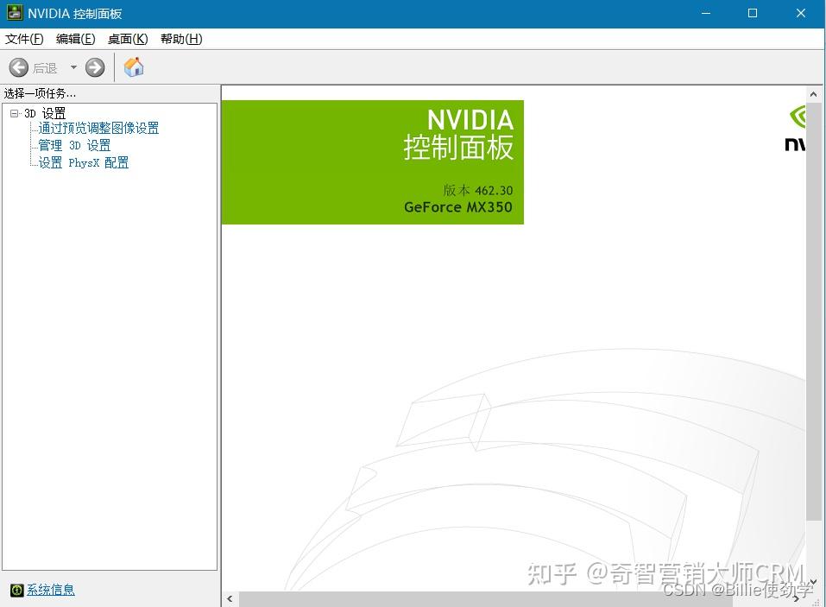Click the NVIDIA icon in the title bar

(x=13, y=13)
